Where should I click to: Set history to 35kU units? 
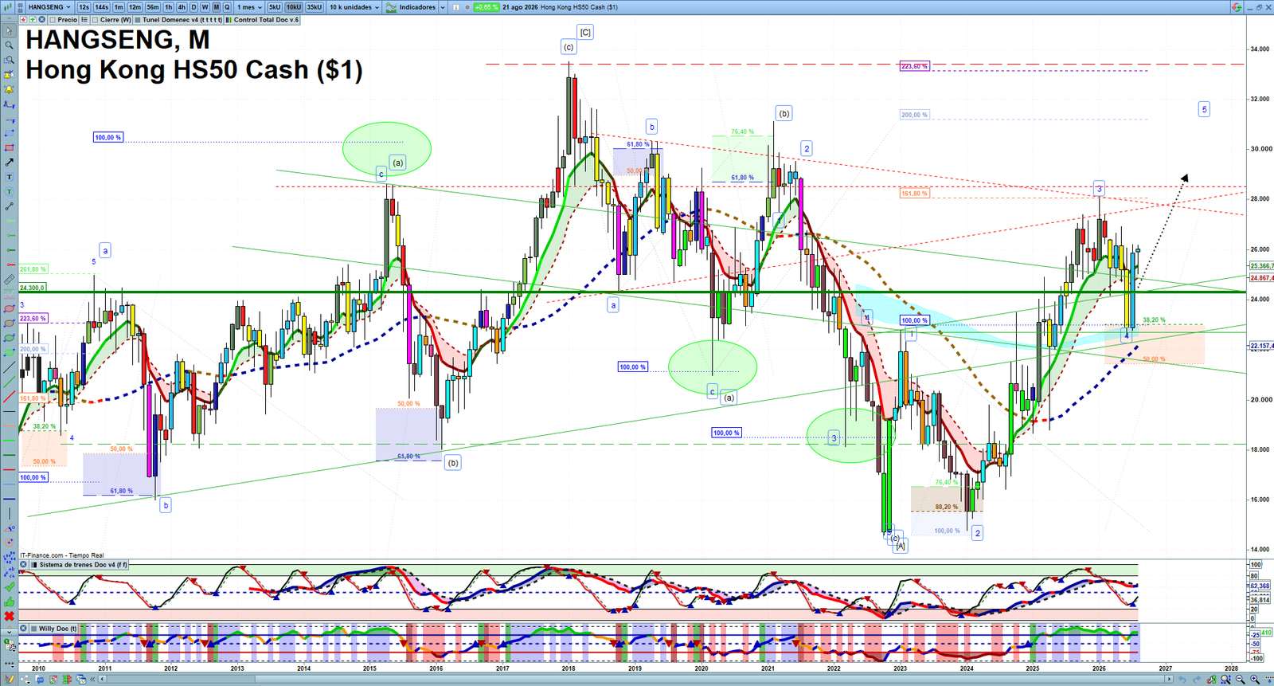315,7
